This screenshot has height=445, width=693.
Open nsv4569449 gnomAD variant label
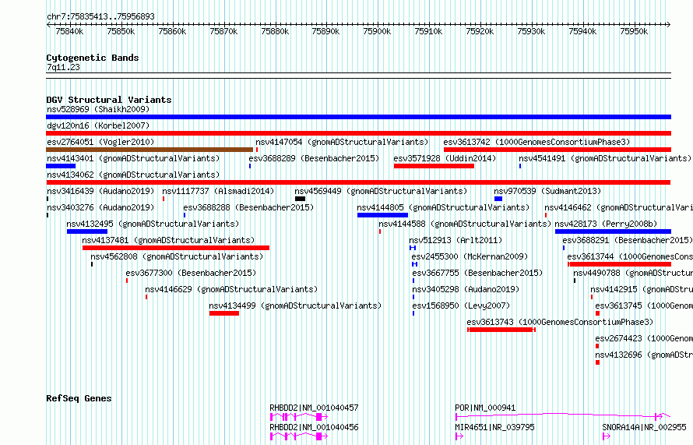pyautogui.click(x=381, y=191)
